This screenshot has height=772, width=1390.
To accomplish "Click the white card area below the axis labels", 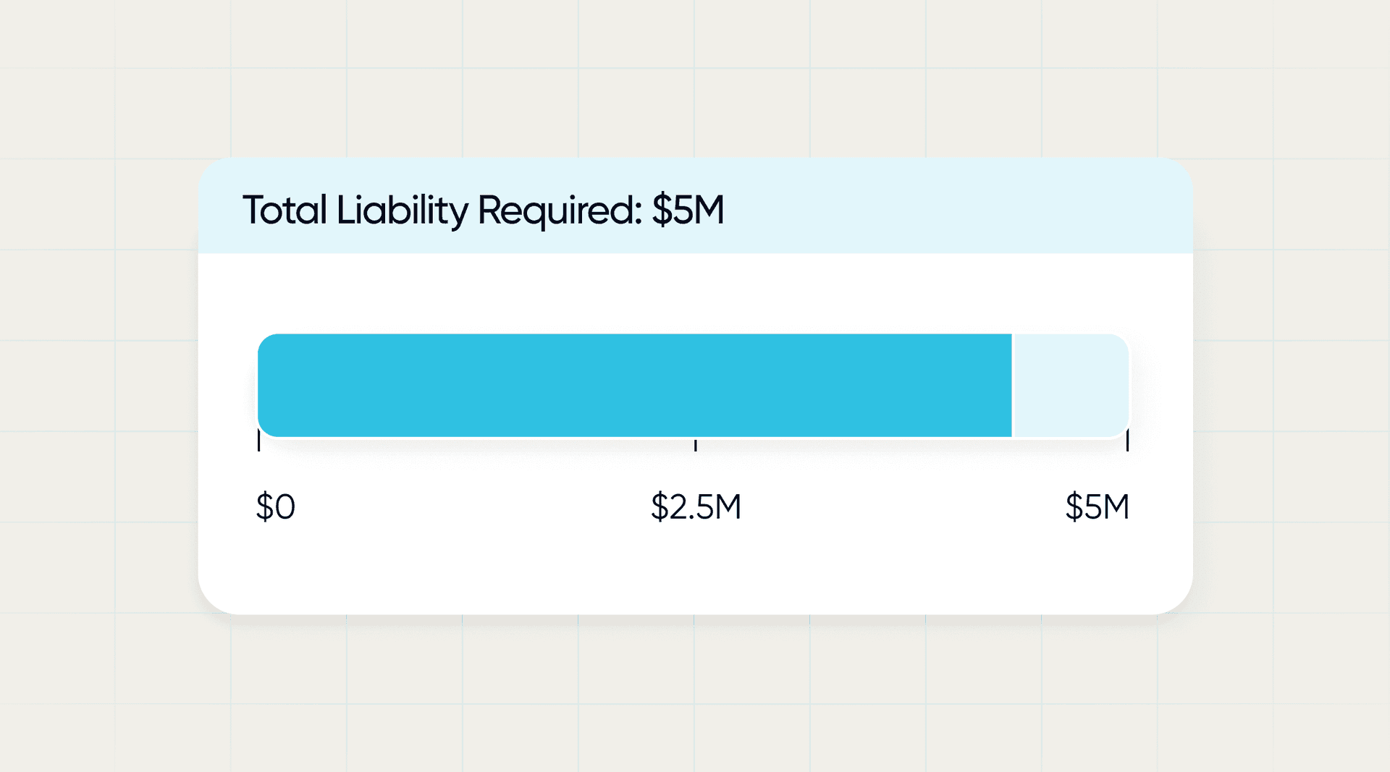I will click(695, 572).
